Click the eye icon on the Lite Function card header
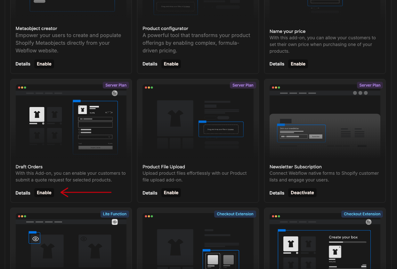Viewport: 397px width, 269px height. tap(115, 222)
